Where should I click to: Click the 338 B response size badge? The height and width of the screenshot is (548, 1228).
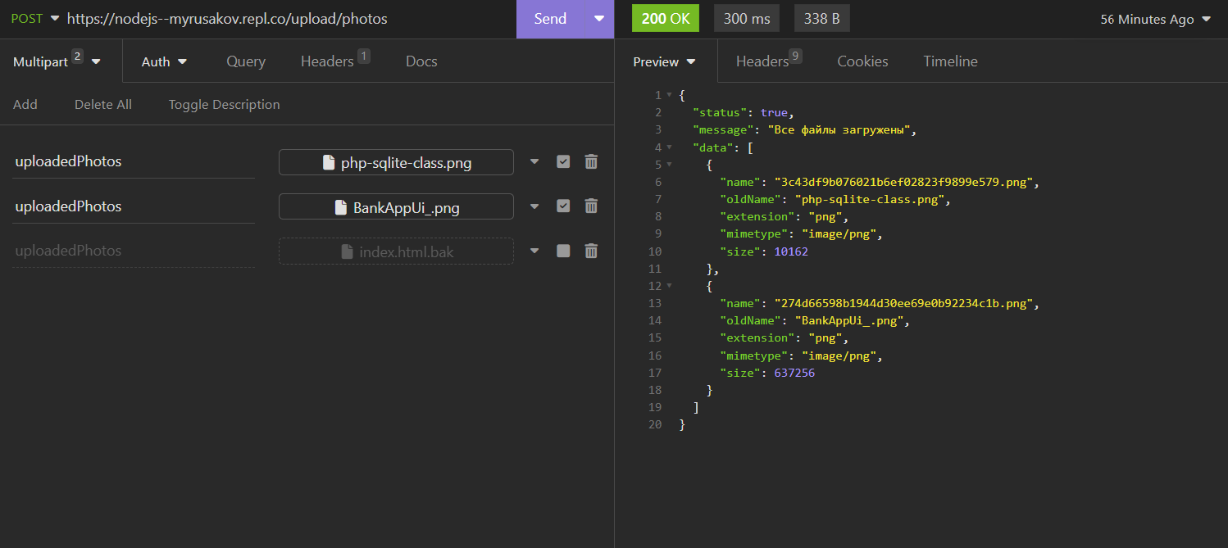click(x=821, y=18)
